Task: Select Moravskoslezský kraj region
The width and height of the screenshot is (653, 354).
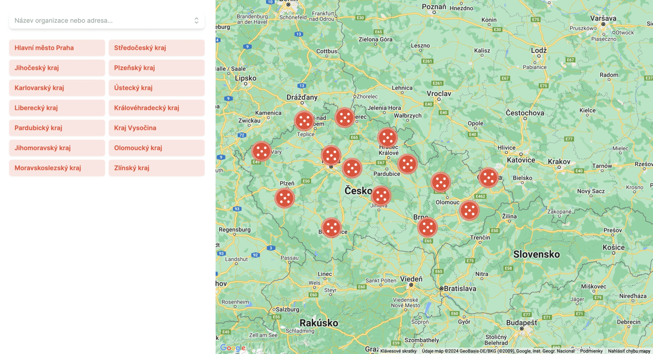Action: pos(57,168)
